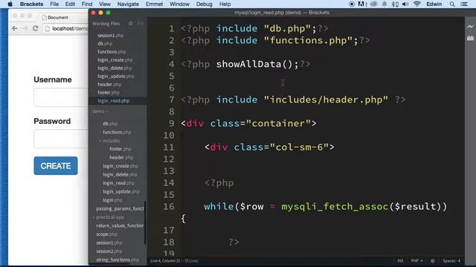Click the notification bell menu bar icon
Image resolution: width=476 pixels, height=267 pixels.
pyautogui.click(x=385, y=4)
